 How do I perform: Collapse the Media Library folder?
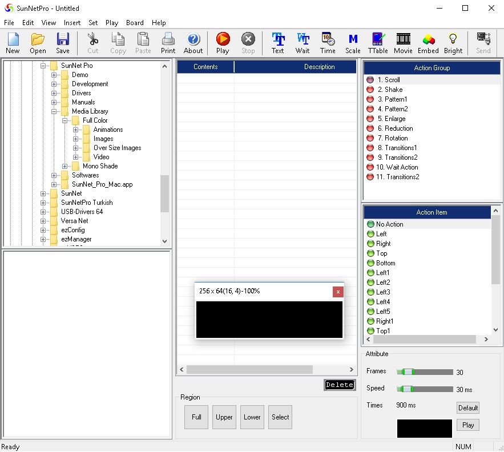coord(54,111)
